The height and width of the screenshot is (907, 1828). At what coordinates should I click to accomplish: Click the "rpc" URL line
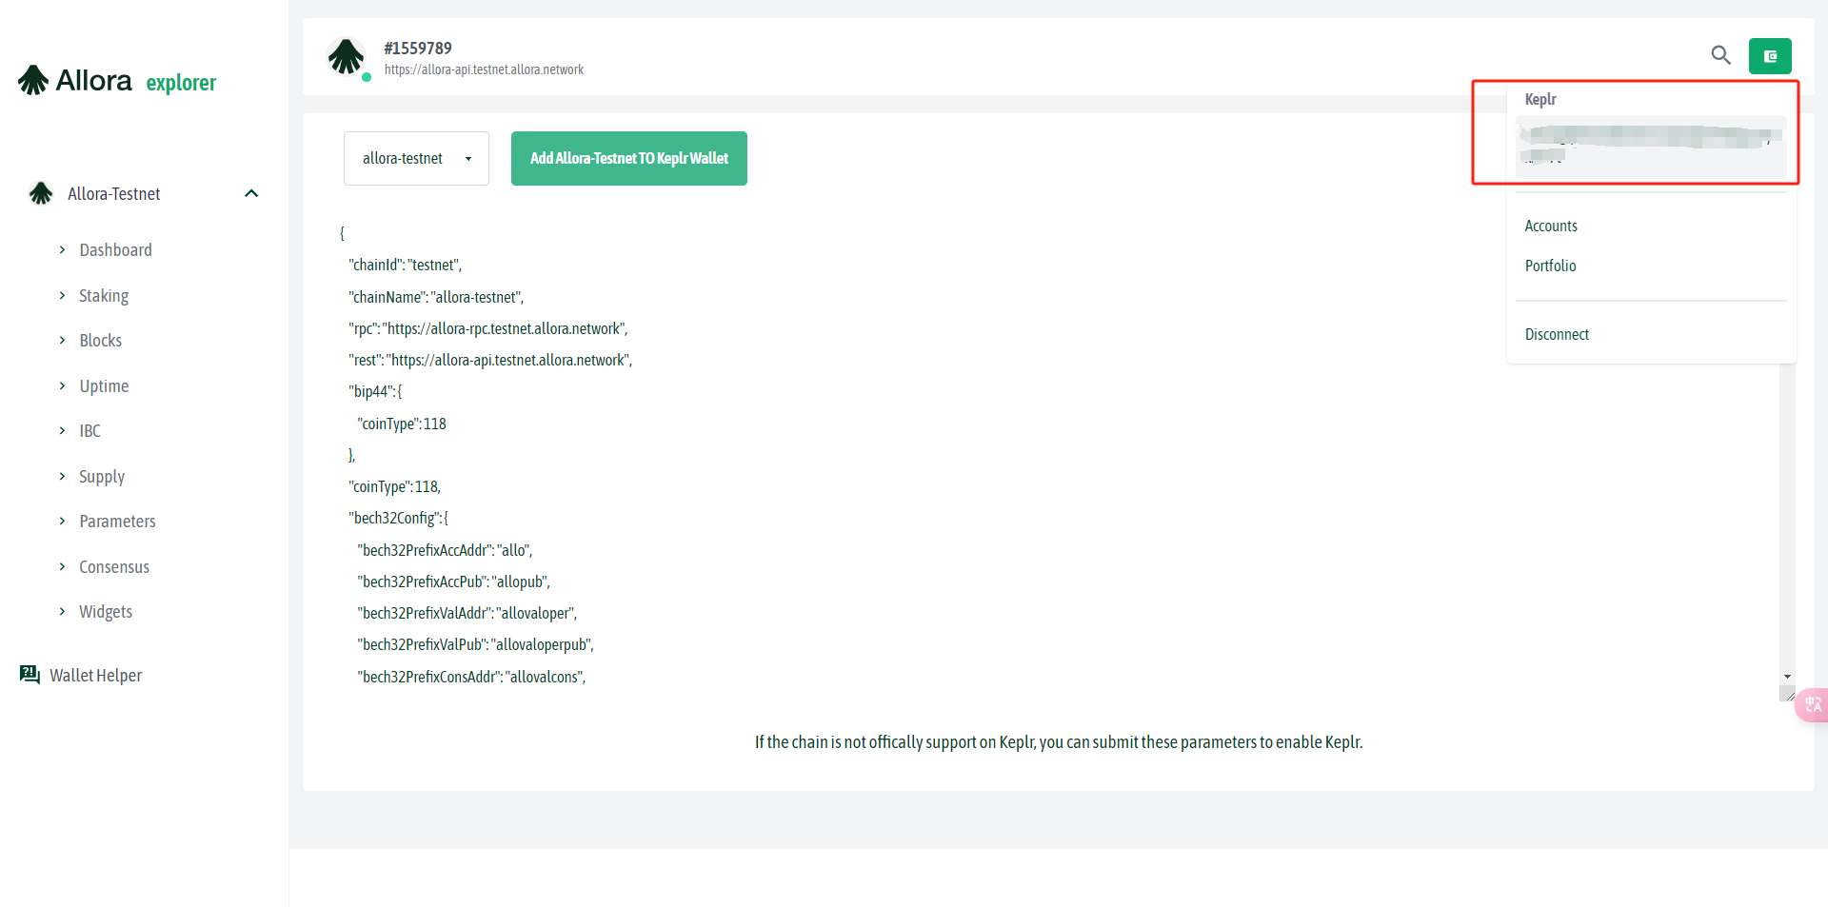(x=488, y=328)
